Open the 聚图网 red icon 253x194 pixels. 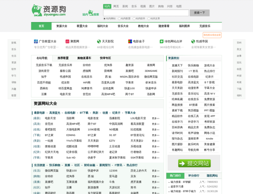(67, 42)
